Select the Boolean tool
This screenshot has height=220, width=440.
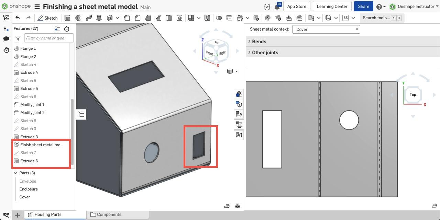pyautogui.click(x=219, y=18)
